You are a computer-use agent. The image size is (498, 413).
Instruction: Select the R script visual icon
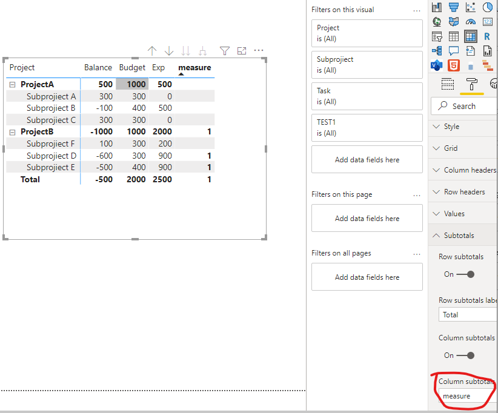click(488, 36)
